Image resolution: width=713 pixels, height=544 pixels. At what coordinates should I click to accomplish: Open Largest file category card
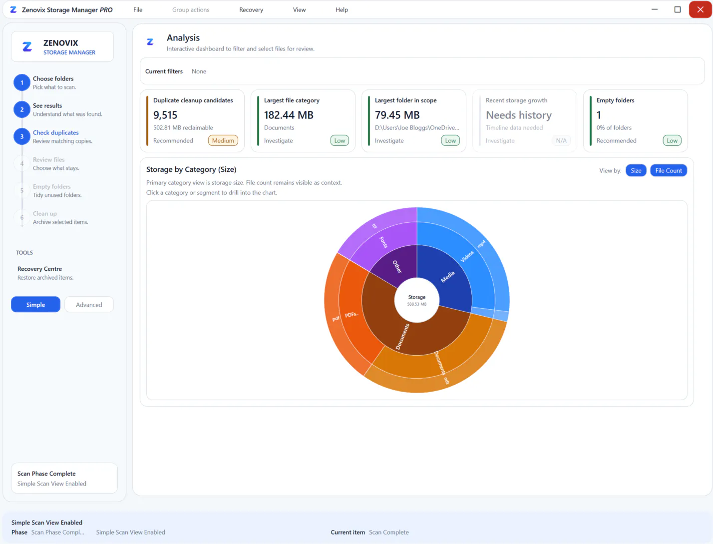(x=304, y=121)
